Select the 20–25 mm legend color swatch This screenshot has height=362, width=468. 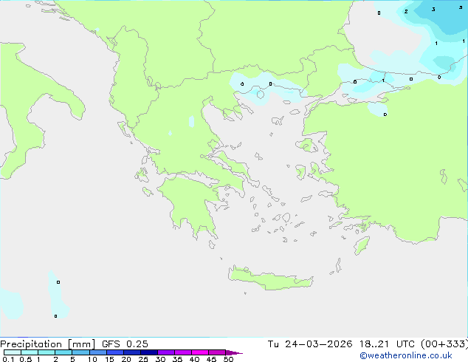[x=132, y=352]
